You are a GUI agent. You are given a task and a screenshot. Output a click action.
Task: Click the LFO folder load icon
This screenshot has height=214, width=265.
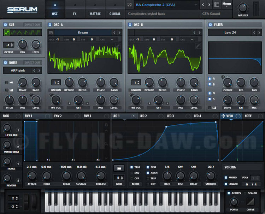119,168
